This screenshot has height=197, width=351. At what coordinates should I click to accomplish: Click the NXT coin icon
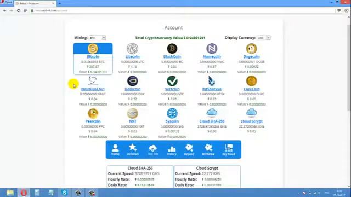tap(132, 113)
